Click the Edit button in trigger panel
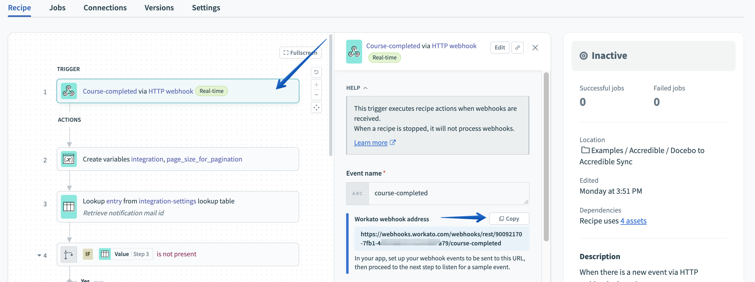Image resolution: width=755 pixels, height=282 pixels. (x=500, y=48)
